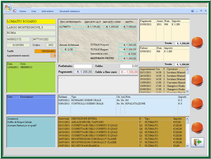211x159 pixels.
Task: Select the 19/10/2011 COURETTAGE row Q1
Action: point(122,135)
